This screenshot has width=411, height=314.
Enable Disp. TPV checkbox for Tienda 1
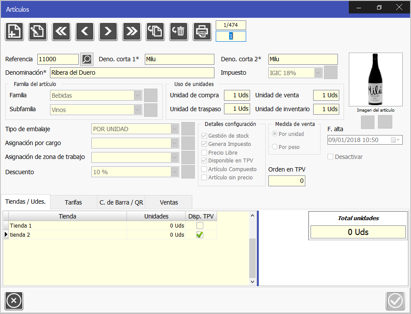click(x=200, y=226)
